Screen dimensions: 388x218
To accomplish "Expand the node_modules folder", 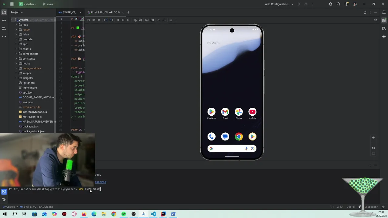I will point(16,68).
